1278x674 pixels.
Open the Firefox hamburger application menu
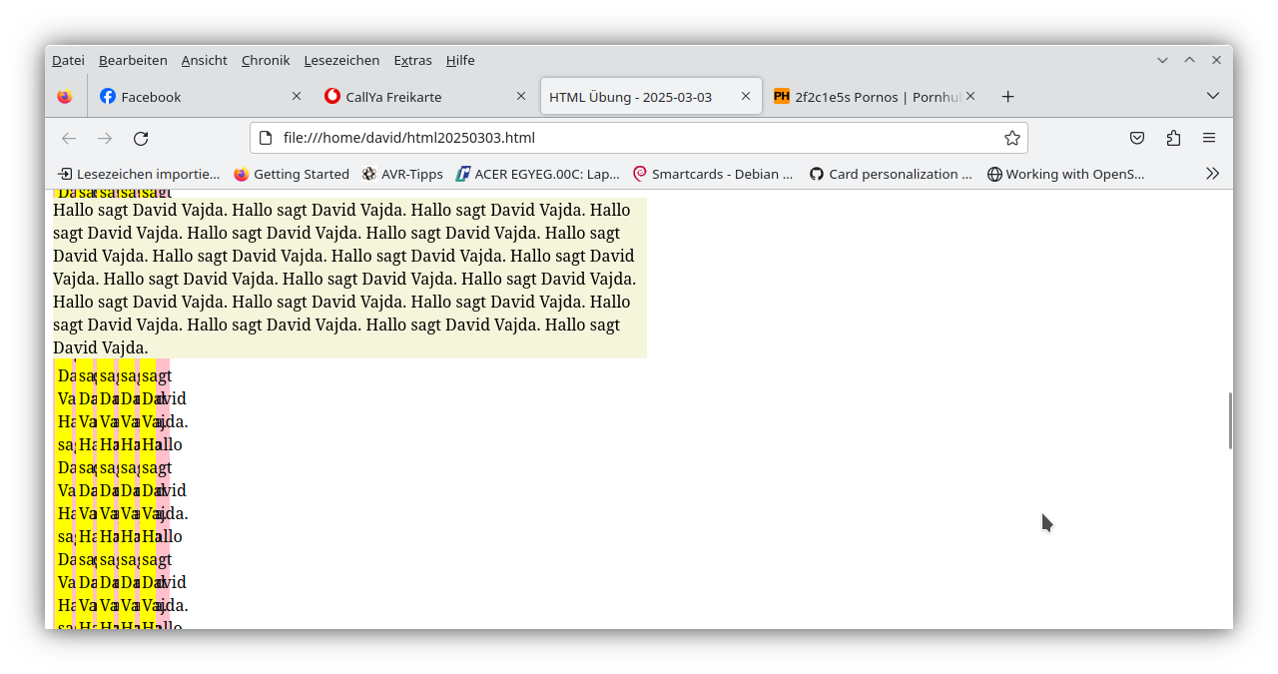tap(1209, 138)
